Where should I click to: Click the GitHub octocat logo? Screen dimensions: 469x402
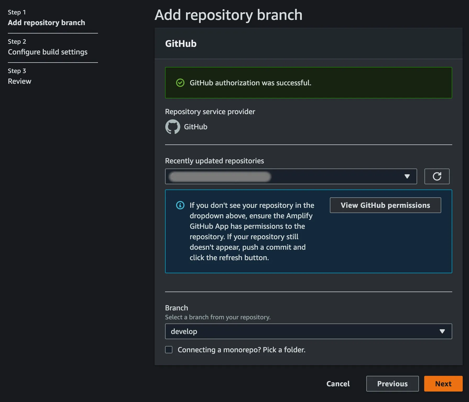(x=173, y=127)
